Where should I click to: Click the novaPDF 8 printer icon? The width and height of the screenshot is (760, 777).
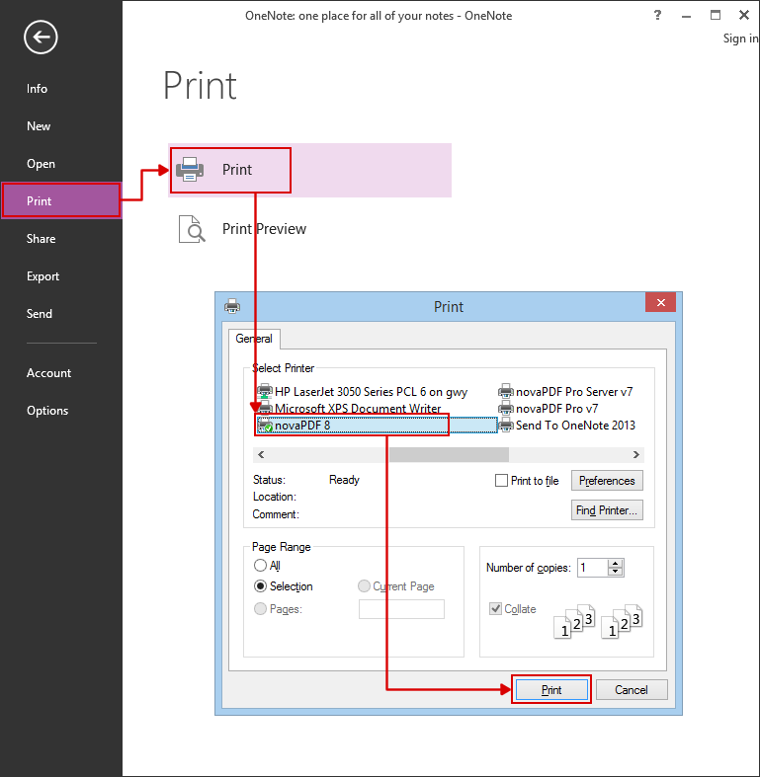265,426
